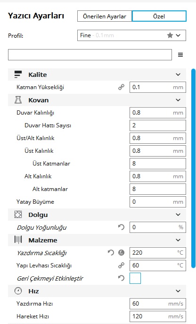Image resolution: width=196 pixels, height=324 pixels.
Task: Enable the Geri Çekmeyi Etkinleştir checkbox
Action: coord(135,278)
